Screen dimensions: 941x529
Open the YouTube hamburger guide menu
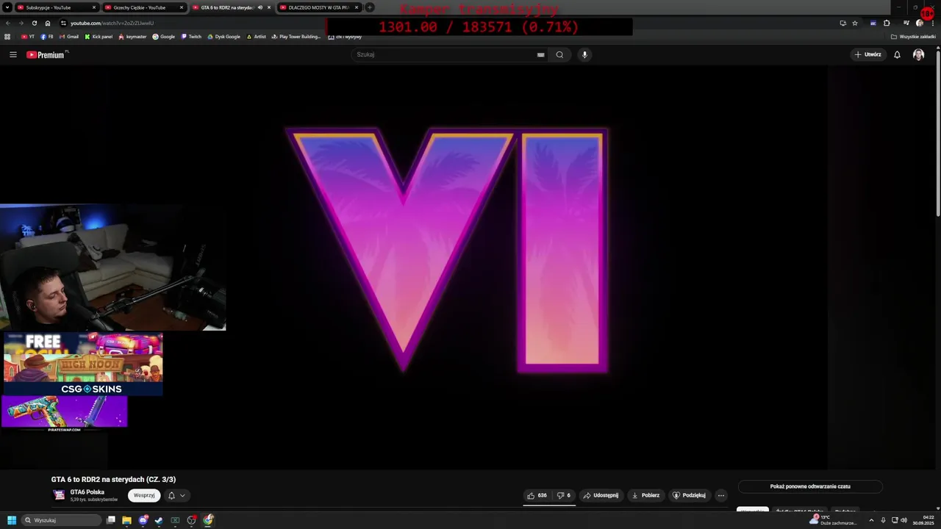click(12, 54)
